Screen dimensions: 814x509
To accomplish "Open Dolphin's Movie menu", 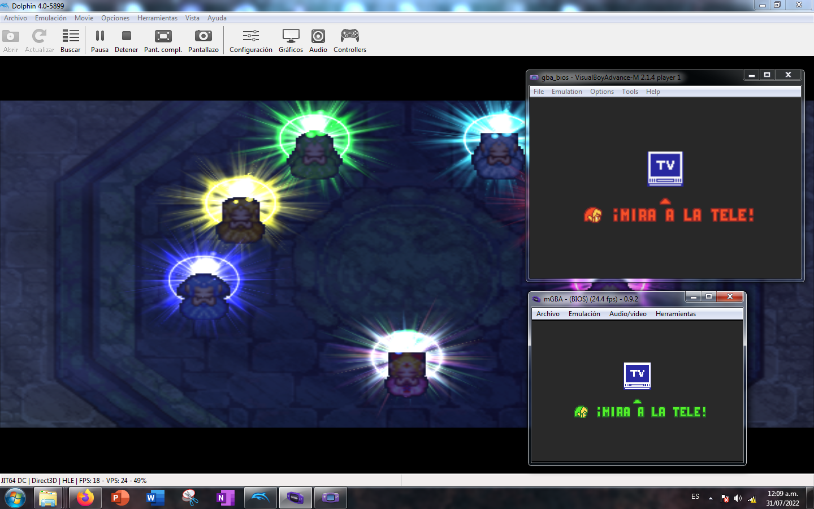I will pos(84,18).
